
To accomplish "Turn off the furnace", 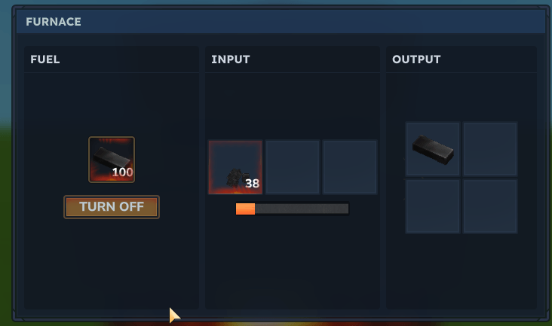I will (x=112, y=207).
